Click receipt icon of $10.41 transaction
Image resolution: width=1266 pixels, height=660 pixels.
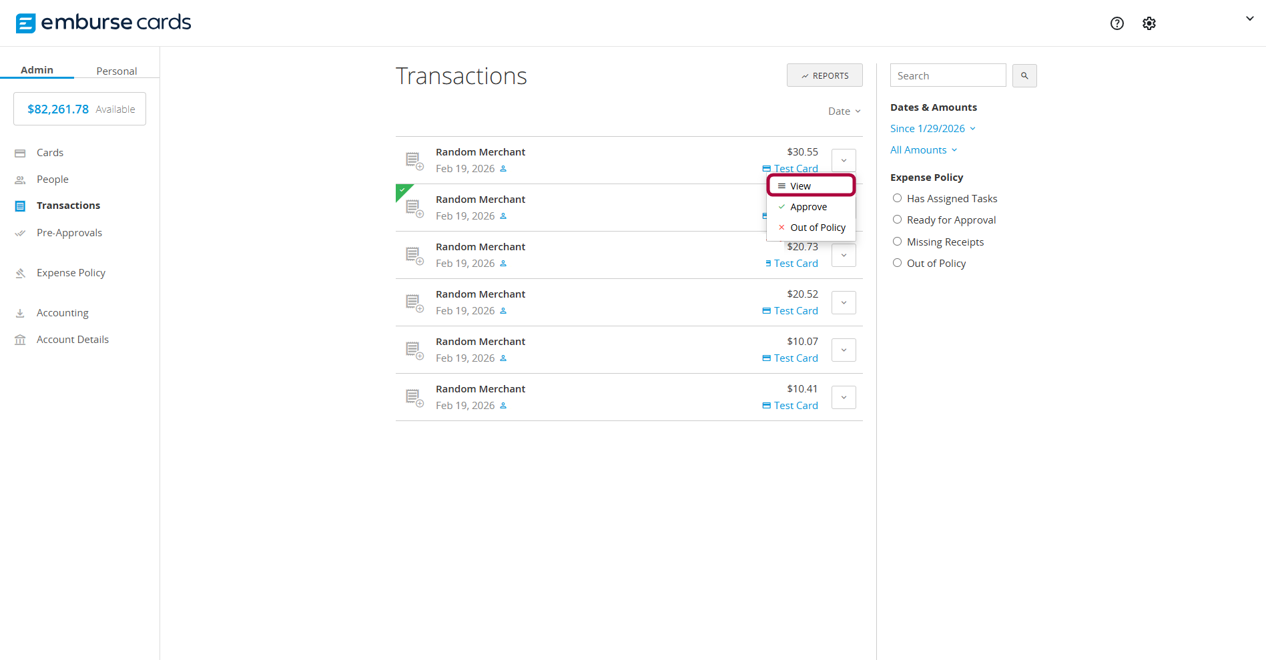point(414,398)
